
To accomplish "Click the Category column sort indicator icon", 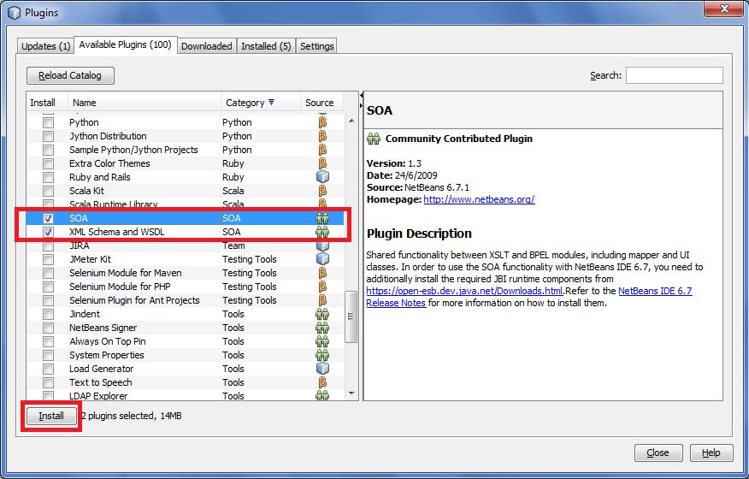I will pyautogui.click(x=271, y=102).
